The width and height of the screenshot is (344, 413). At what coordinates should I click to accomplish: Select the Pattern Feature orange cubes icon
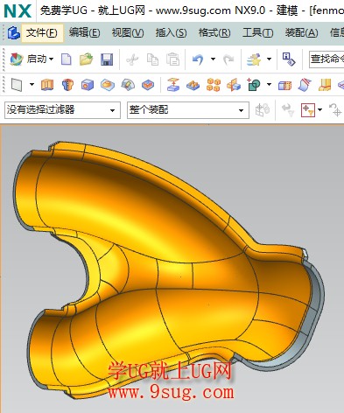(x=214, y=85)
